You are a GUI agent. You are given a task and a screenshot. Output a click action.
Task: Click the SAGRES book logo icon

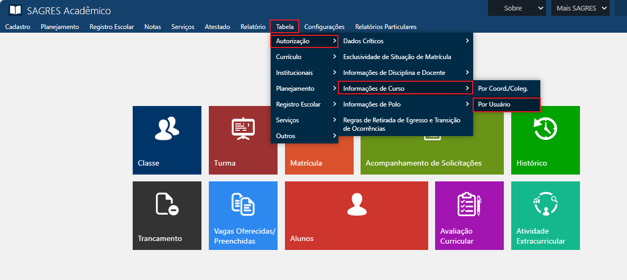[x=15, y=10]
